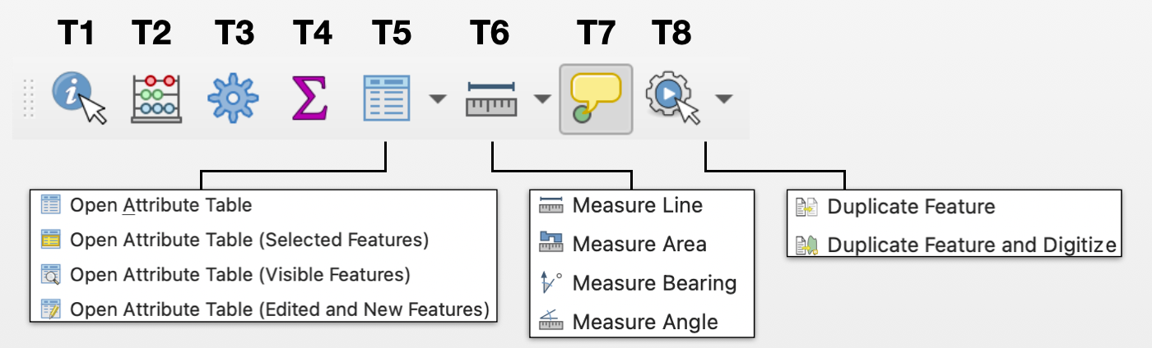Expand the feature action dropdown arrow
This screenshot has height=348, width=1152.
point(723,99)
